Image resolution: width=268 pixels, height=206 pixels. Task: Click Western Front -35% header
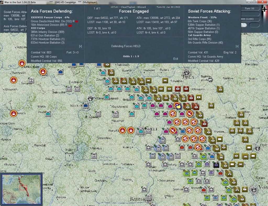point(202,18)
